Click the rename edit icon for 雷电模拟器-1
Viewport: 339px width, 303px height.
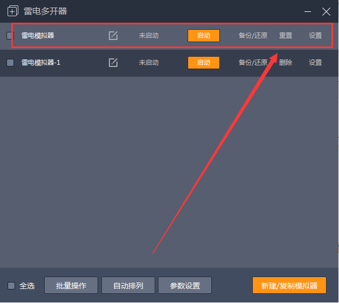tap(113, 63)
